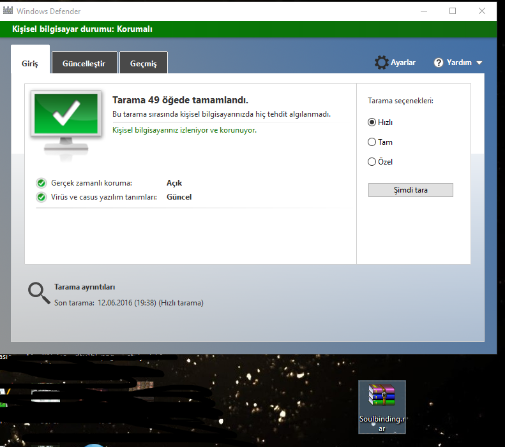505x447 pixels.
Task: Click the green Korumalı status banner
Action: 248,29
